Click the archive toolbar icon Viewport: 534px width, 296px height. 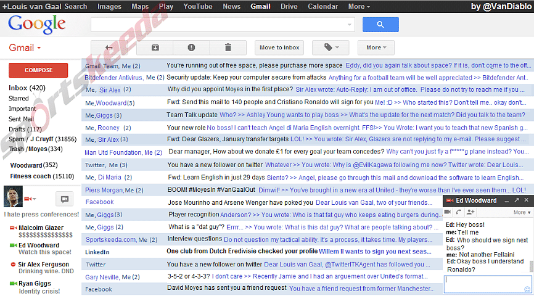[x=155, y=47]
